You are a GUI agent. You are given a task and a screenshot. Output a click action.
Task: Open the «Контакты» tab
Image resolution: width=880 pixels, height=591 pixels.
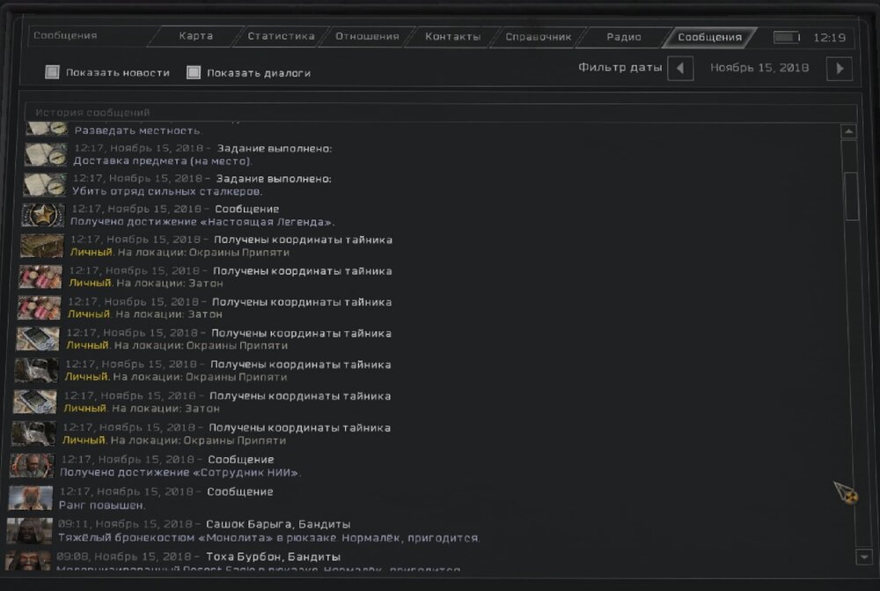pos(452,37)
